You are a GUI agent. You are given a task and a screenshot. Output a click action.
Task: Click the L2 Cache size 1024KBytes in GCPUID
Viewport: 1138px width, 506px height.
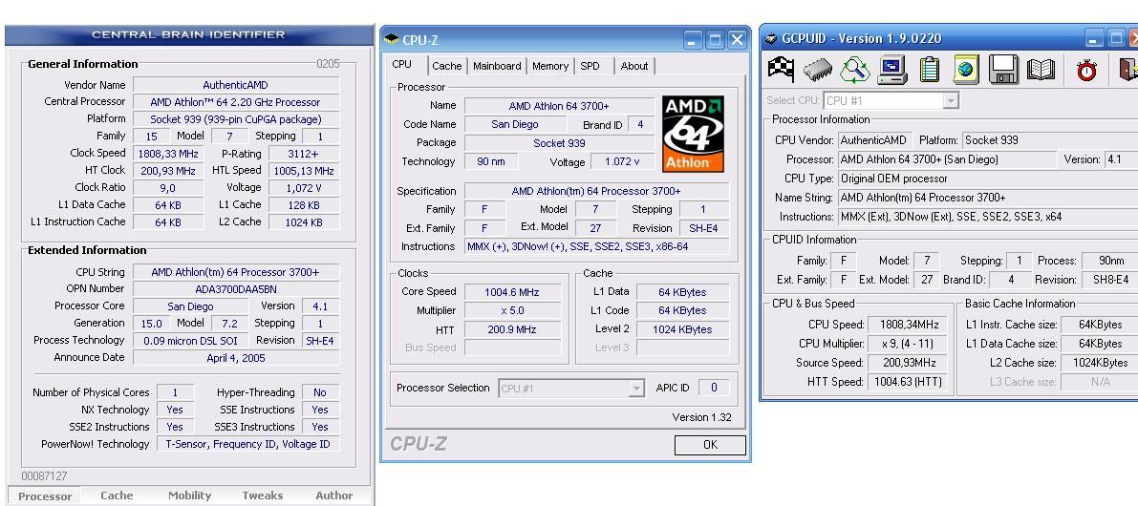point(1100,363)
